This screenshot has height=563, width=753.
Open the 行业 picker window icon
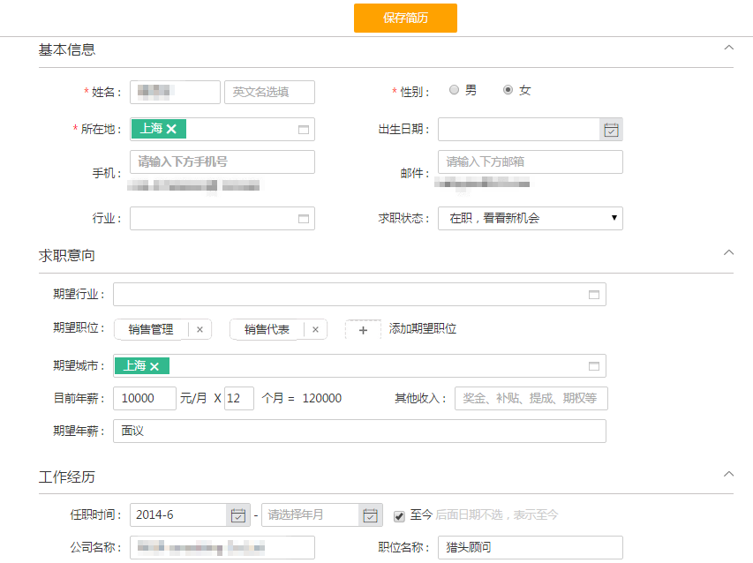point(304,219)
